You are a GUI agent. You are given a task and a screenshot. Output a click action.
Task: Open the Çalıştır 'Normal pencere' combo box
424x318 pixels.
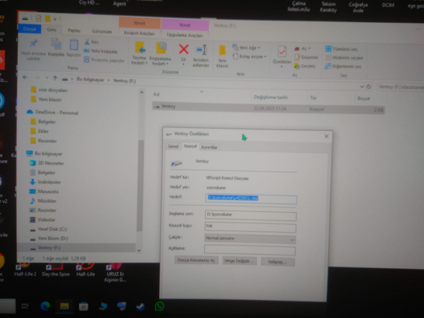click(250, 238)
